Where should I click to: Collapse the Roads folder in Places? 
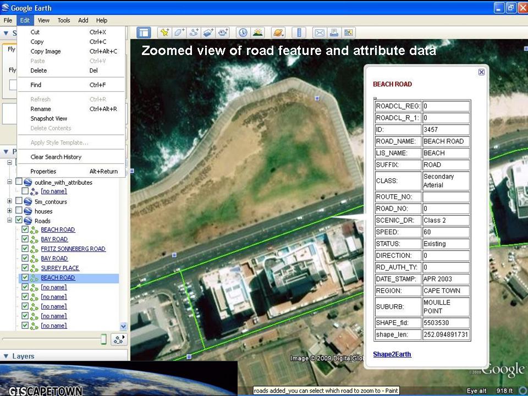(9, 221)
